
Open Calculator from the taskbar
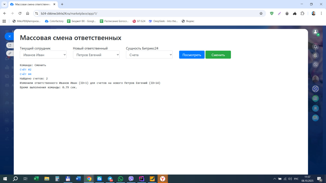(x=57, y=179)
